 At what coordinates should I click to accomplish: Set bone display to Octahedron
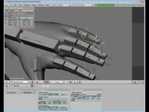pyautogui.click(x=43, y=101)
